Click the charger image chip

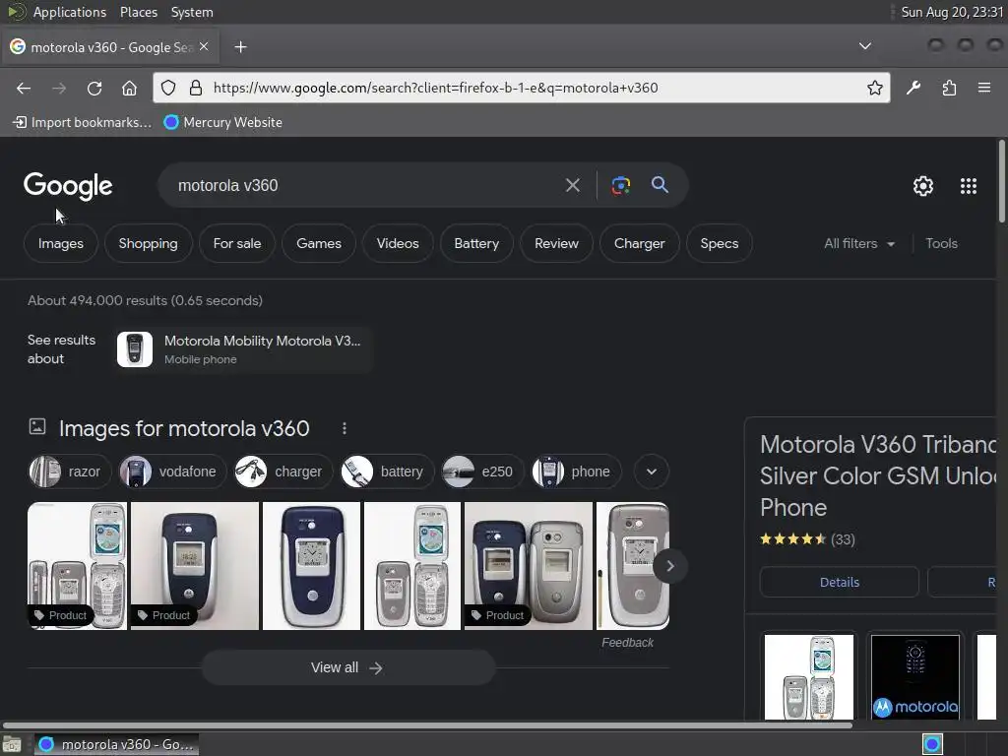pyautogui.click(x=283, y=472)
